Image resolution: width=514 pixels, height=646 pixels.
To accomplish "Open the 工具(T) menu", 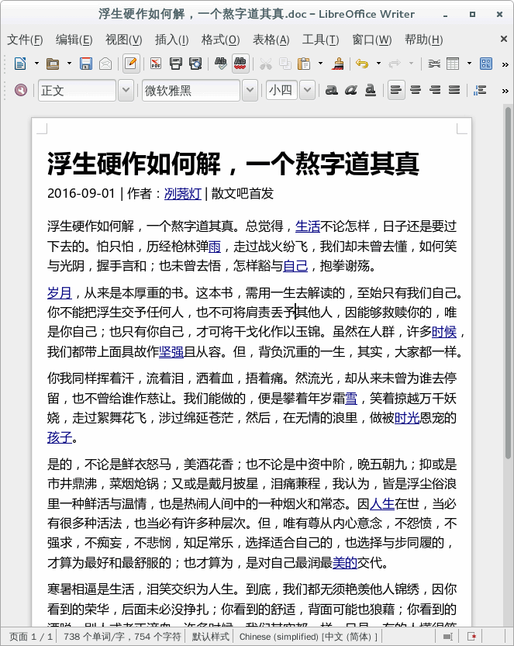I will click(x=320, y=40).
